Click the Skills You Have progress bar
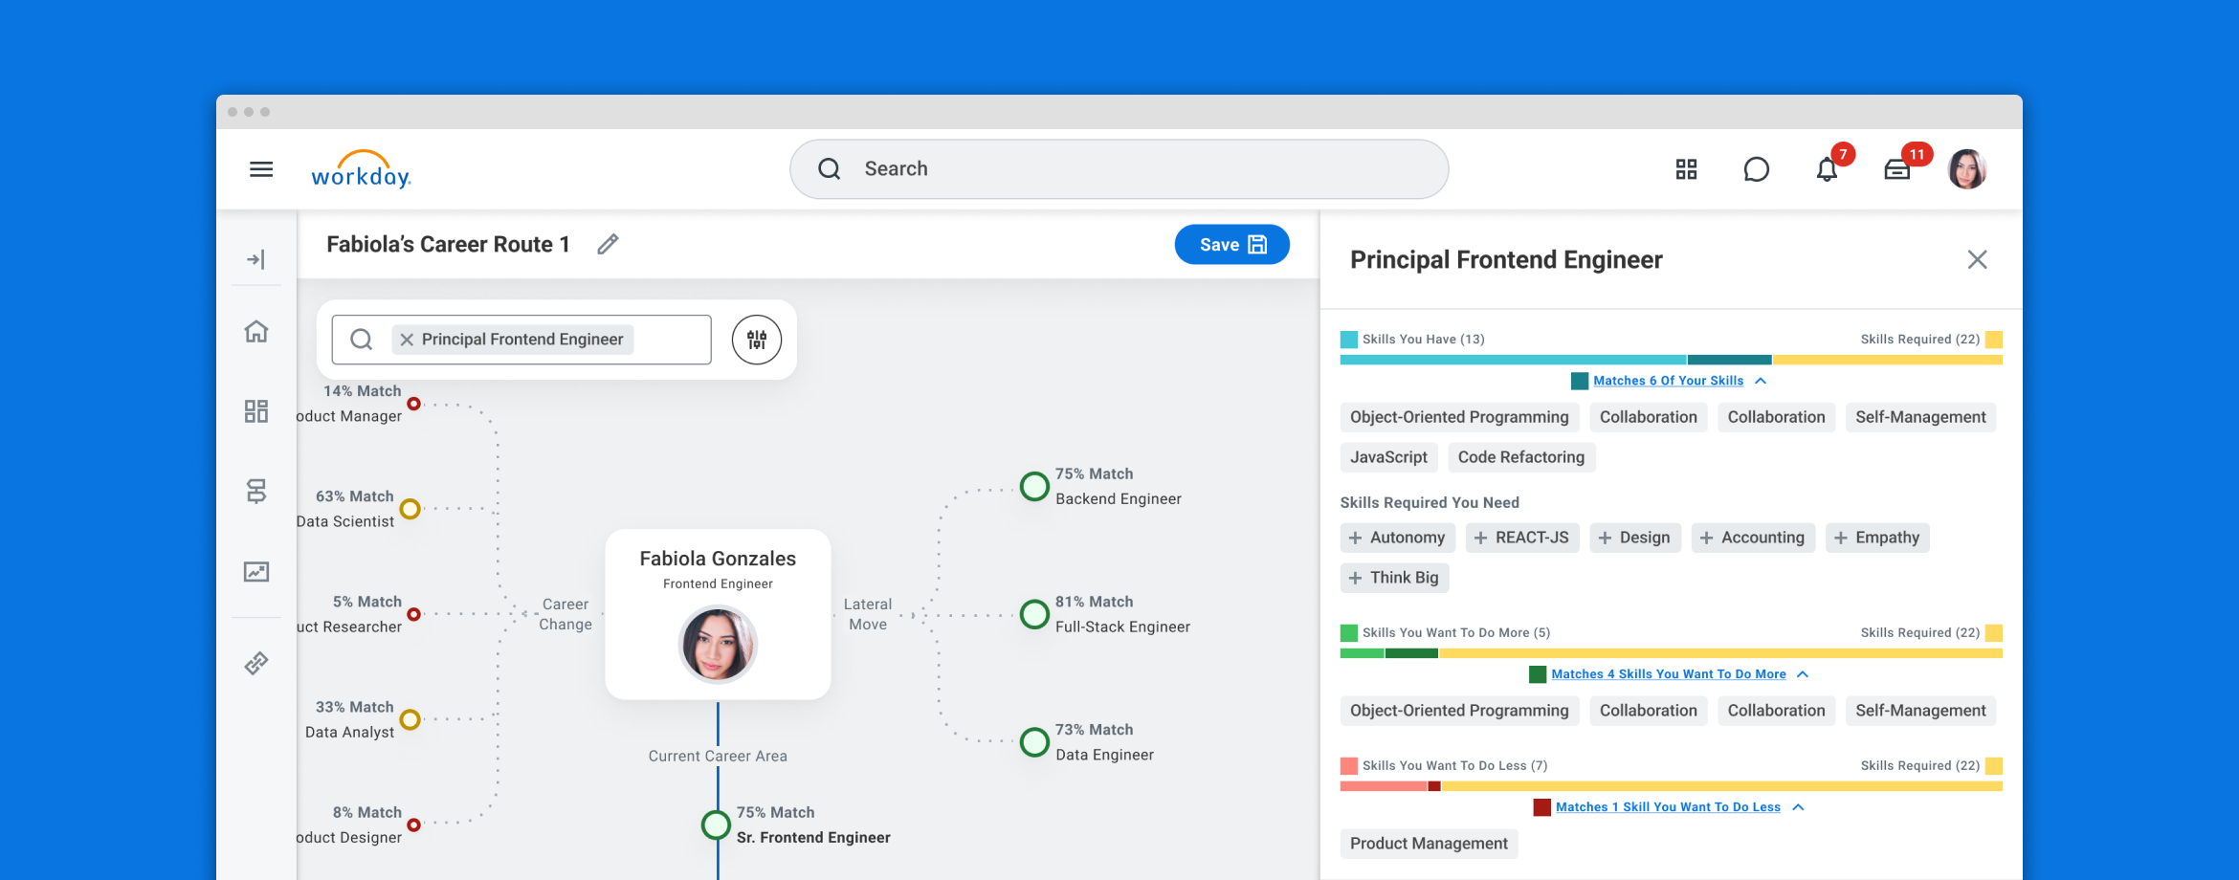Screen dimensions: 2239x880 click(x=1671, y=360)
